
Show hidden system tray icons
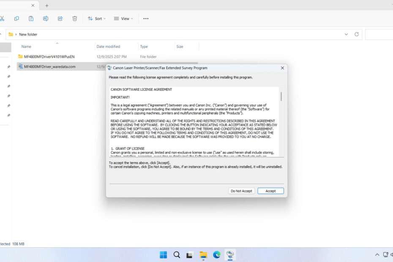tap(377, 255)
